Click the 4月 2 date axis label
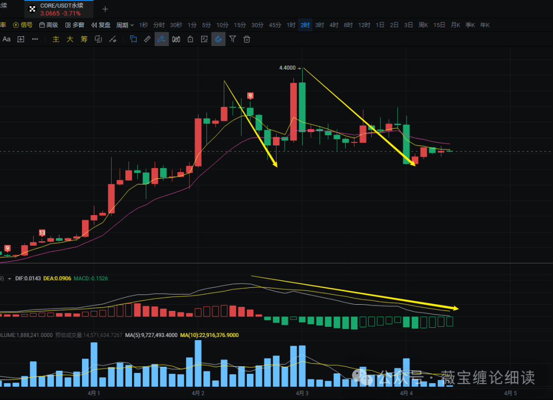 (198, 393)
